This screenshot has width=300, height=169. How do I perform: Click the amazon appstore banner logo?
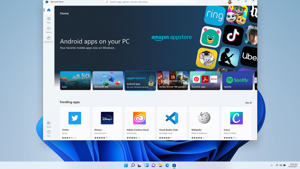coord(171,37)
